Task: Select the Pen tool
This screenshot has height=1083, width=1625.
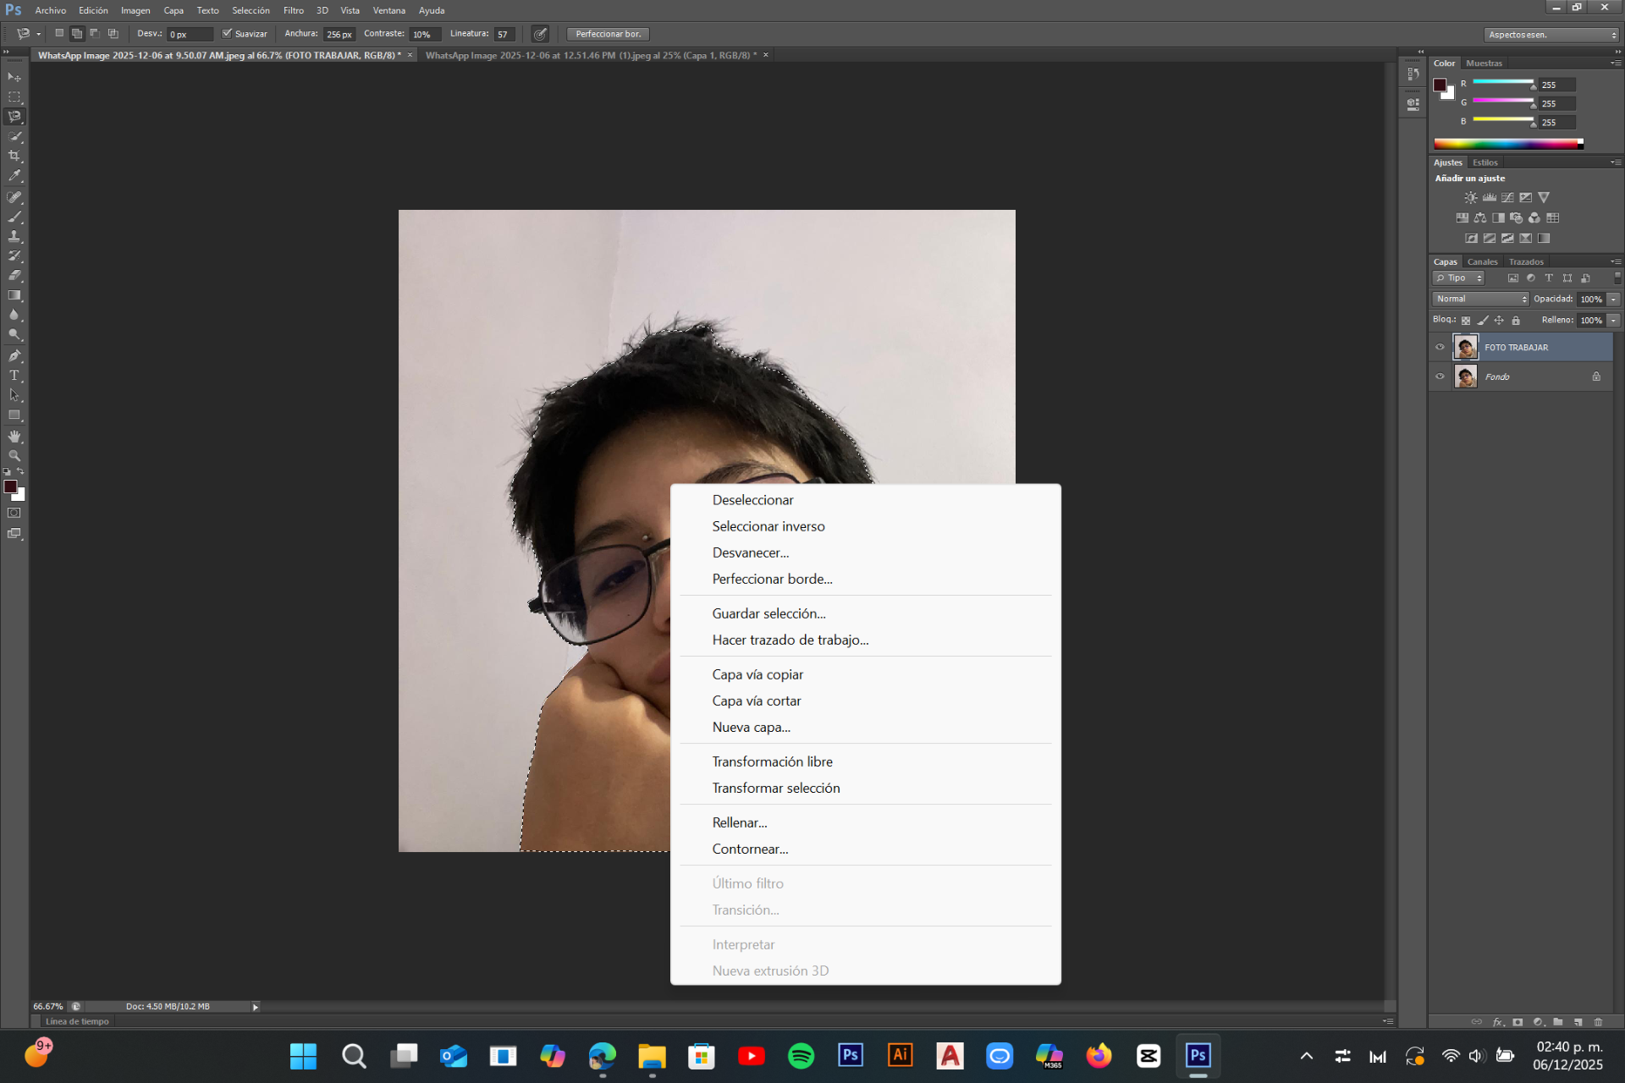Action: pos(14,356)
